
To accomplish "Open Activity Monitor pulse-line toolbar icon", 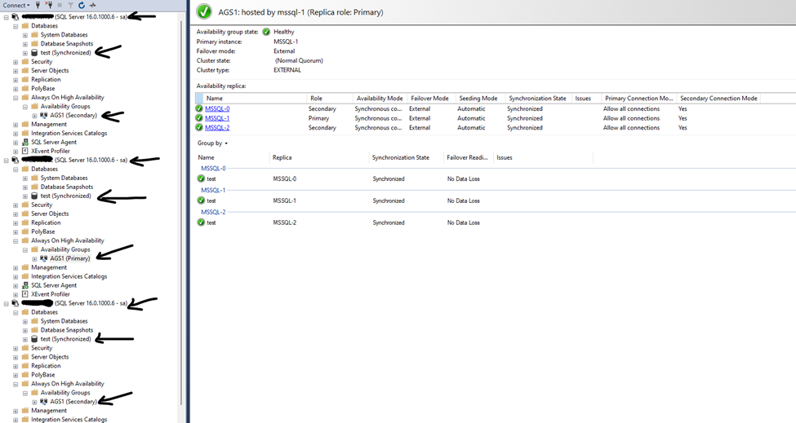I will point(92,5).
